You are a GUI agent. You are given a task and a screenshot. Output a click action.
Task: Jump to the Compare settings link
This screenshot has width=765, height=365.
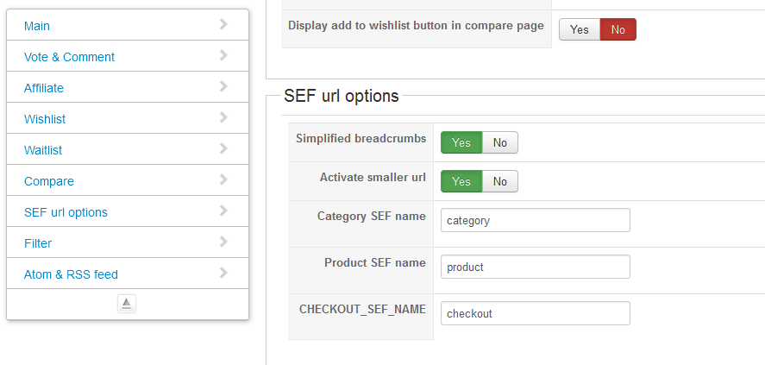pos(49,181)
